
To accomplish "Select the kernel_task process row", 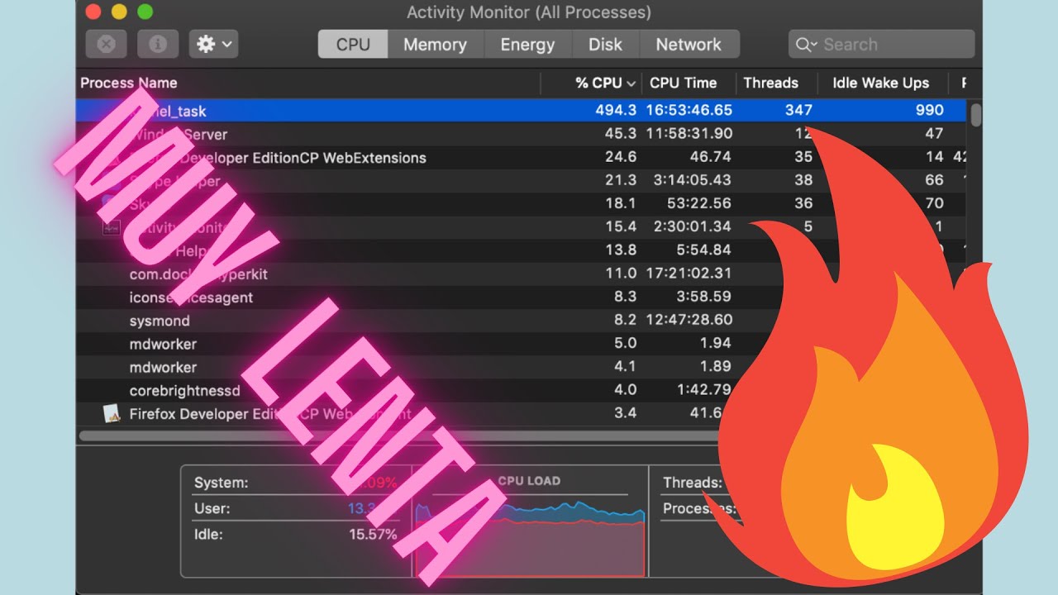I will point(521,111).
